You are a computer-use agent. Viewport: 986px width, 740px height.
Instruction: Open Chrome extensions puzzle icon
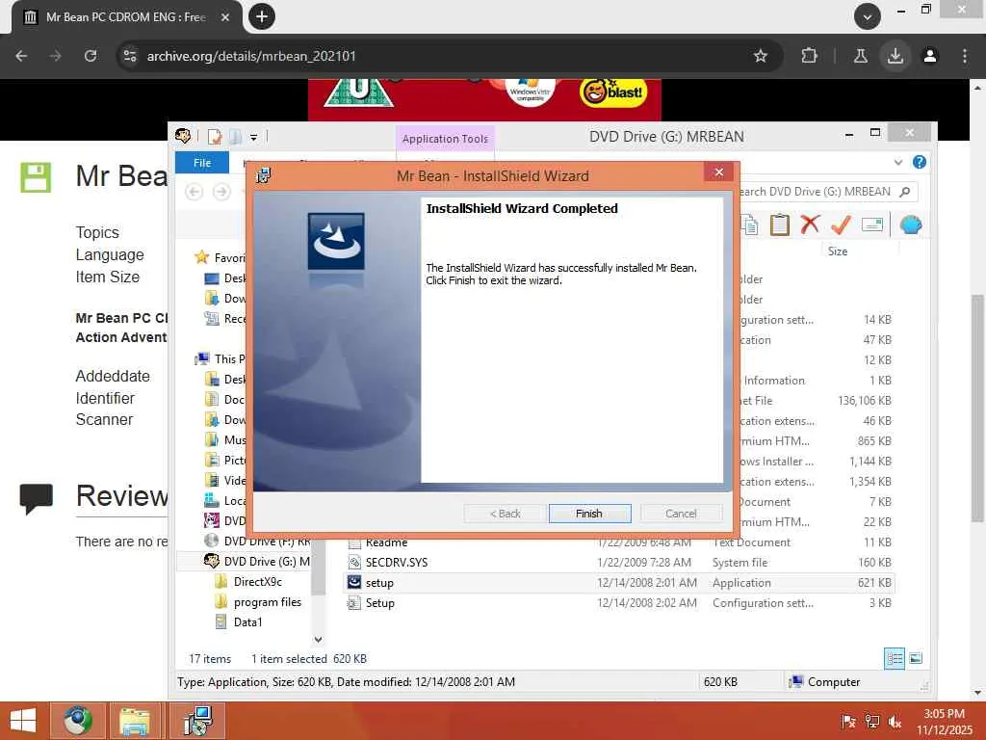[x=809, y=56]
